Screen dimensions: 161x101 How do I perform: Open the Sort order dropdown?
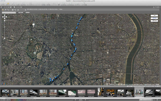[20, 7]
